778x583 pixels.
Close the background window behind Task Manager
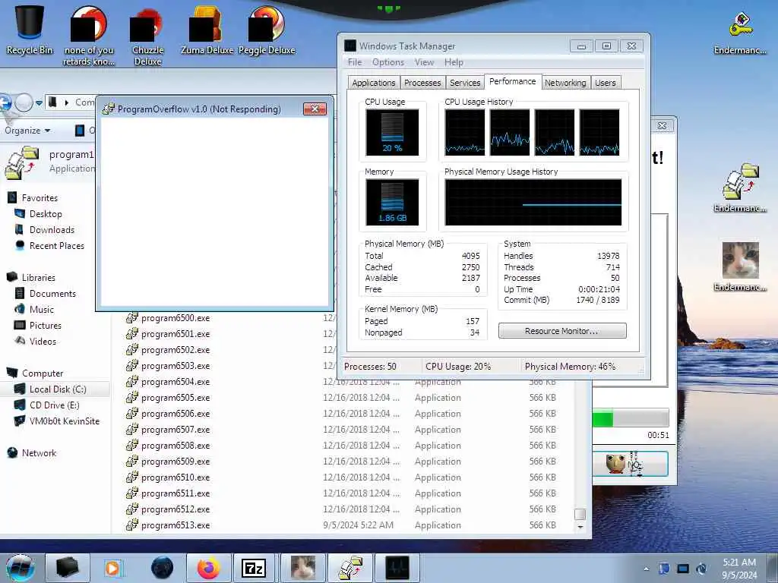coord(662,125)
